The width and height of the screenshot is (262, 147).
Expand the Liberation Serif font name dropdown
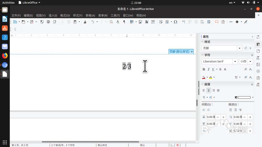[x=235, y=61]
